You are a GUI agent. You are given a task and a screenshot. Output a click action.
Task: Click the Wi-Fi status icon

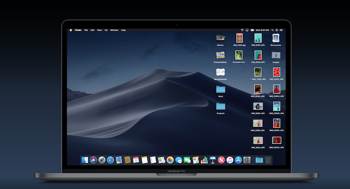pyautogui.click(x=242, y=30)
